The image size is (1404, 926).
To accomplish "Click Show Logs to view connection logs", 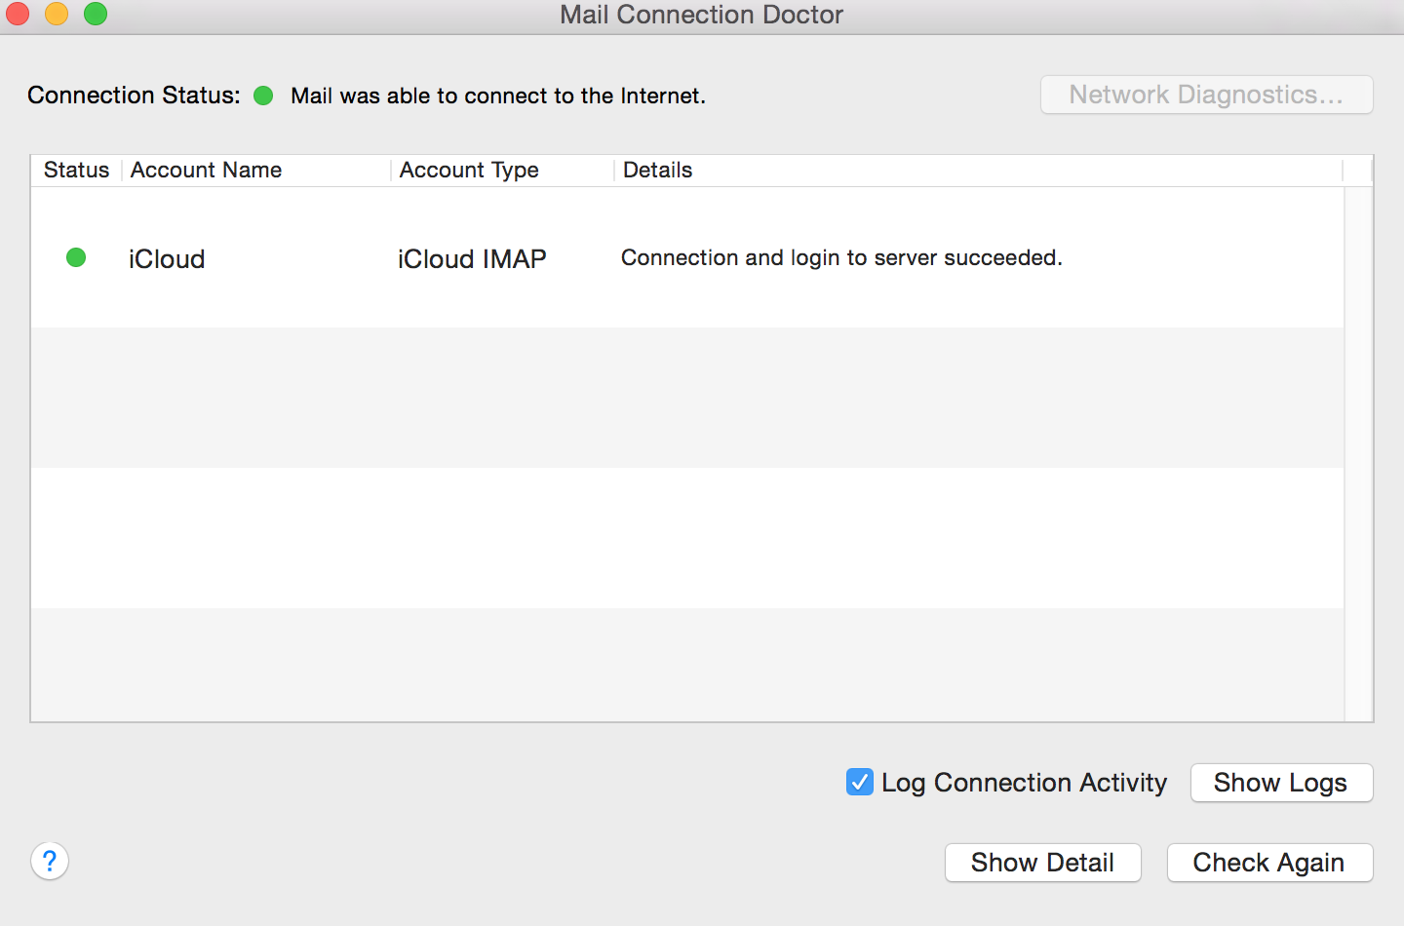I will 1280,783.
